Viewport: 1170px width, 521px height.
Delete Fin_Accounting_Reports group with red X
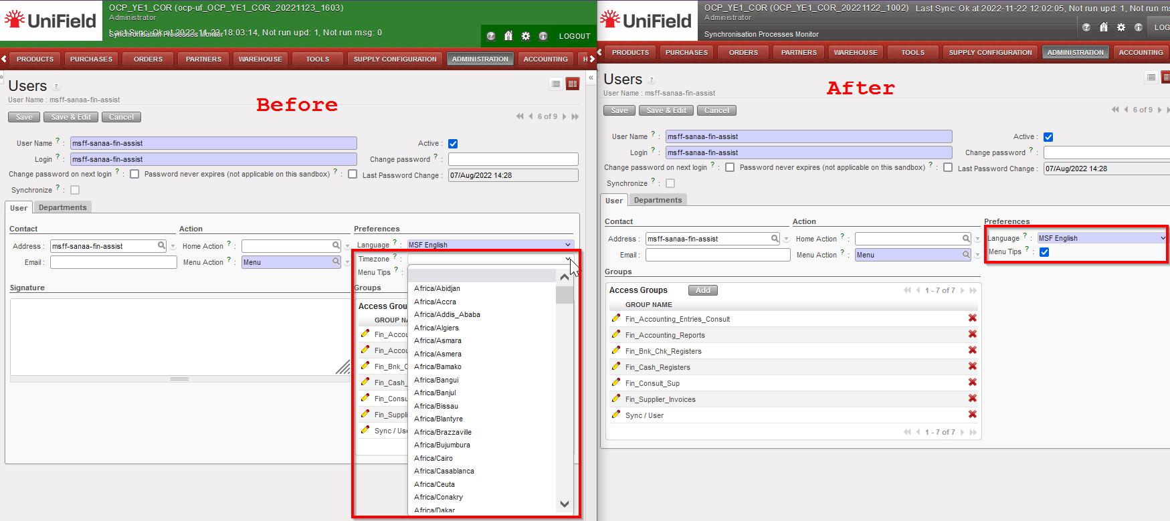click(x=973, y=334)
